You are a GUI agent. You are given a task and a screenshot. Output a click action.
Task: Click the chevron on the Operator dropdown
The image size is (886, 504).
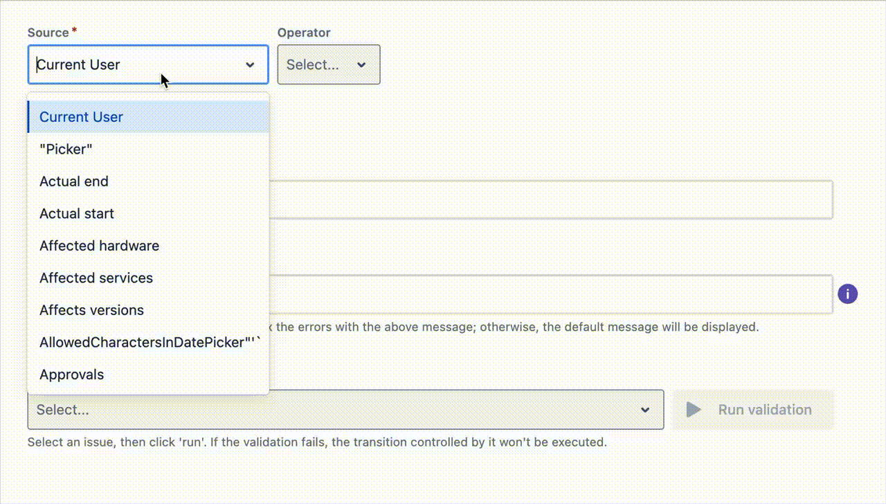[x=361, y=64]
